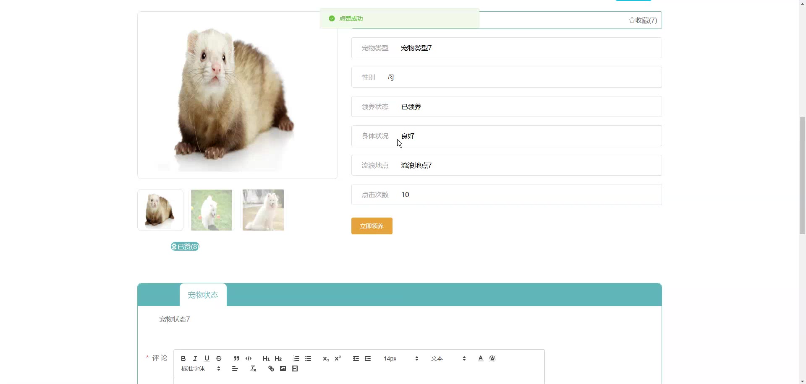Screen dimensions: 806x384
Task: Insert a hyperlink in the comment
Action: [x=271, y=369]
